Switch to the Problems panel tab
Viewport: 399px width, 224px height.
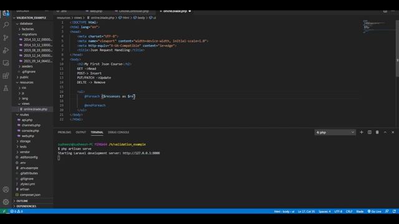(64, 133)
